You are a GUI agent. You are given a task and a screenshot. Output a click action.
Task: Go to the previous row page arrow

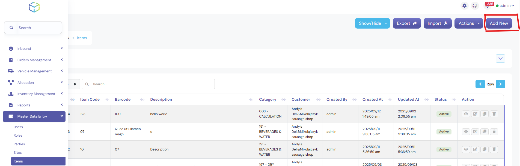pyautogui.click(x=480, y=84)
